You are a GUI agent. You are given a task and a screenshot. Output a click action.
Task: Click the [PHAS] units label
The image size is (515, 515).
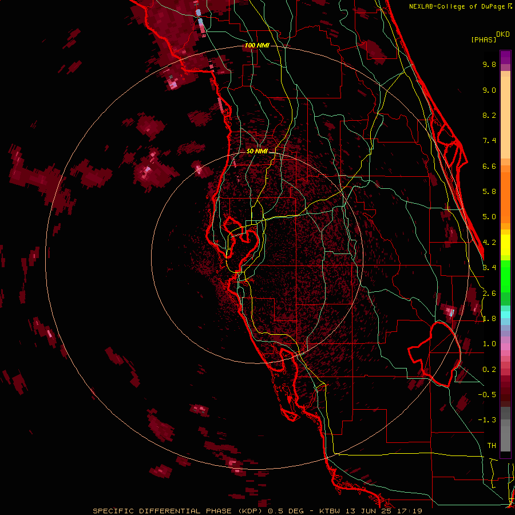point(484,39)
